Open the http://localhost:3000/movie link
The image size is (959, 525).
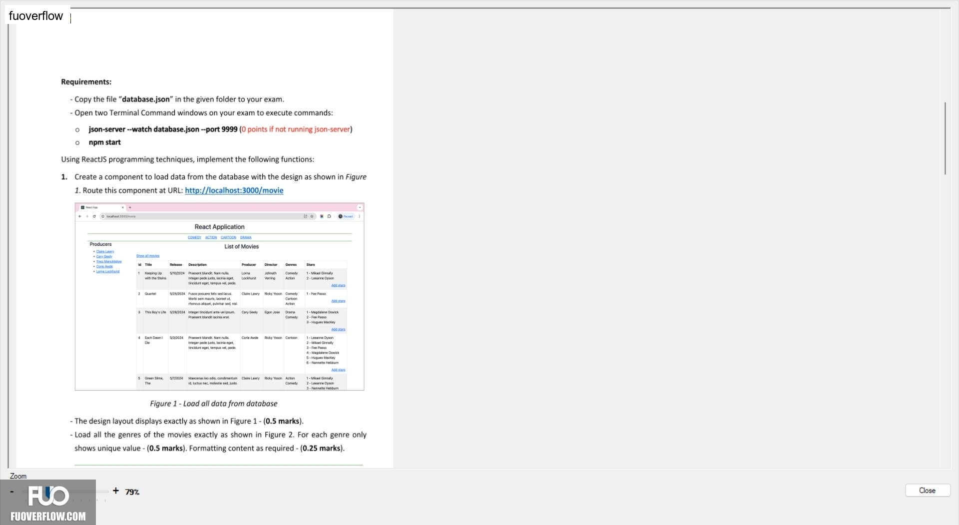[234, 190]
